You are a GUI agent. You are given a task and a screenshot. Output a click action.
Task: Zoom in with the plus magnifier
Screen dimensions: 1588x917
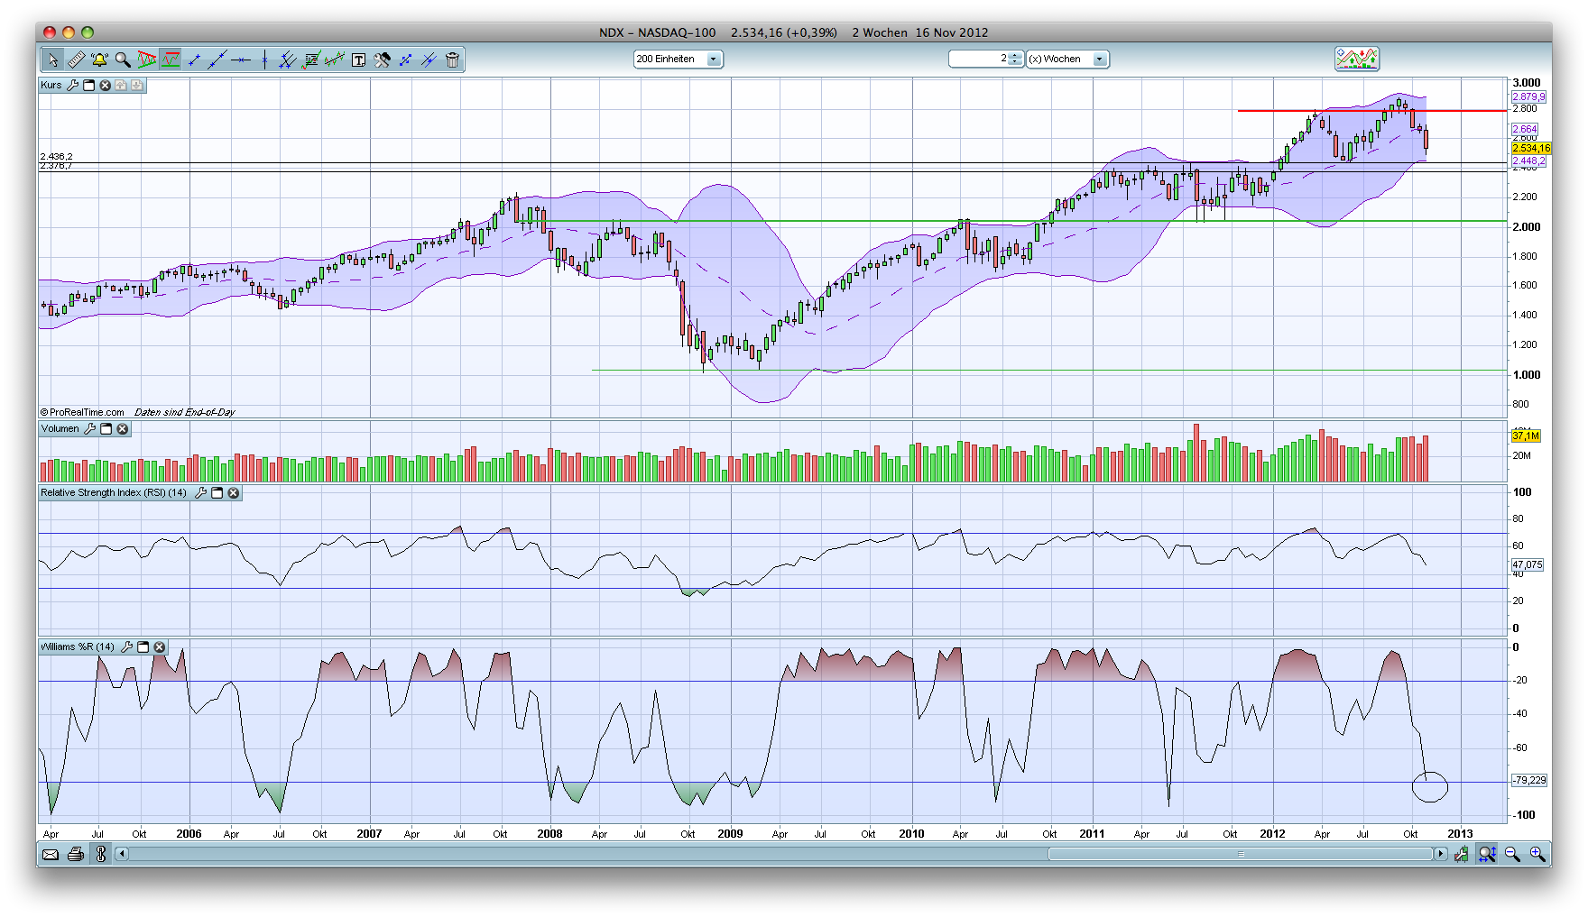[x=1537, y=854]
